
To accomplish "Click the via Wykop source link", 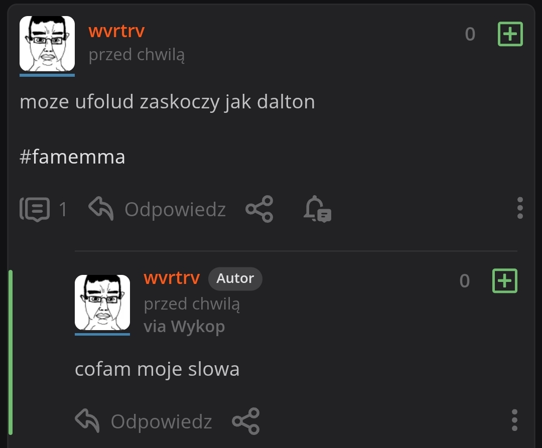I will coord(184,327).
